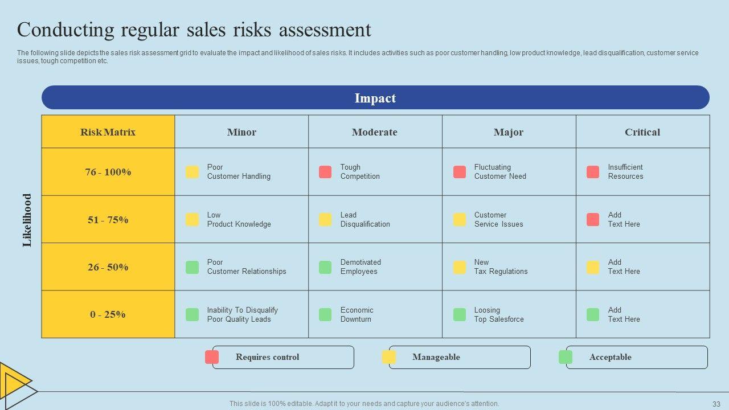Click the red square beside Tough Competition

coord(325,172)
